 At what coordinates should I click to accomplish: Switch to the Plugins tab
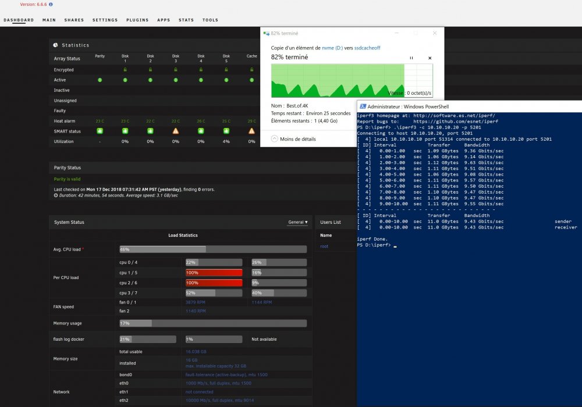click(x=137, y=20)
